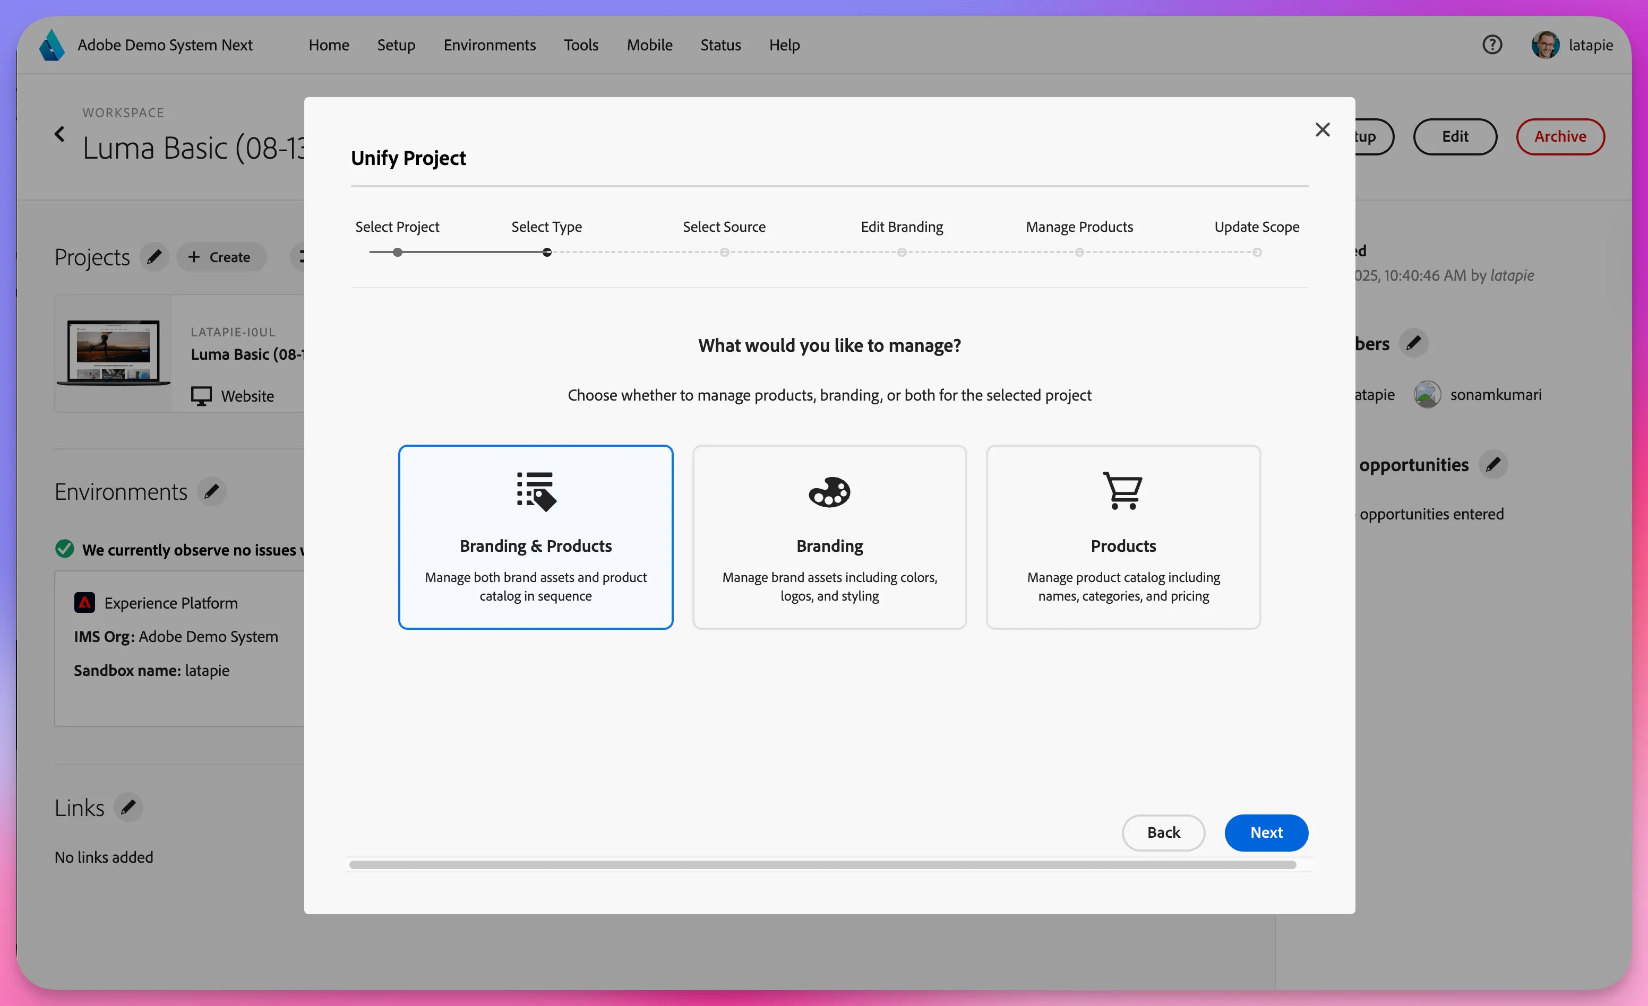Open the Status menu
Image resolution: width=1648 pixels, height=1006 pixels.
(720, 45)
